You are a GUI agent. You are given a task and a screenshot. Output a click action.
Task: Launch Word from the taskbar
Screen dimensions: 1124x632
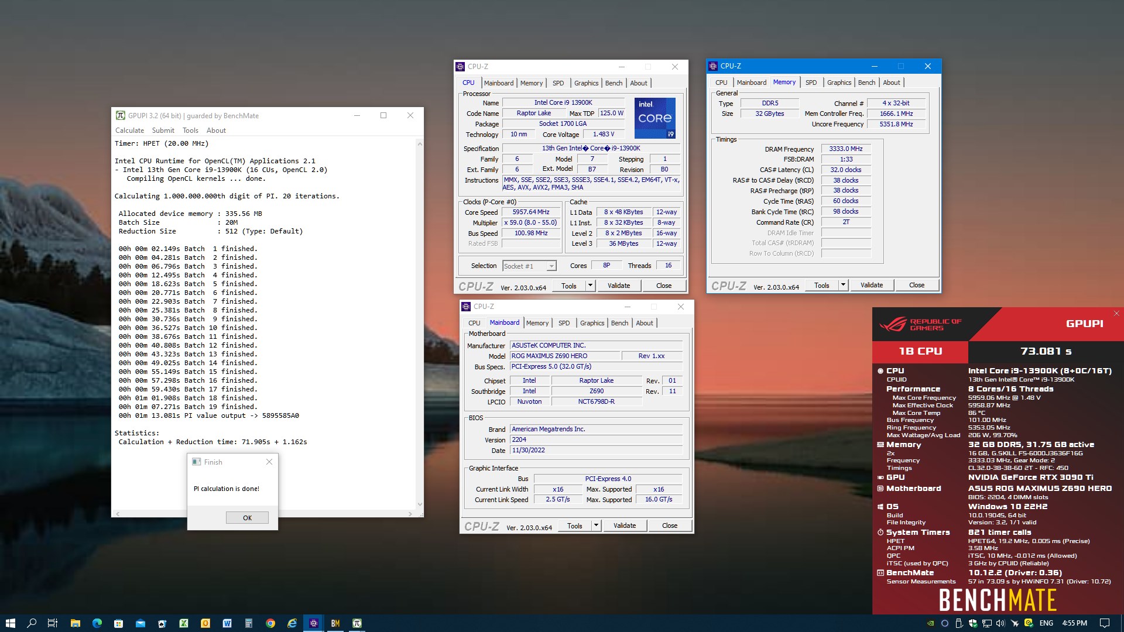click(x=227, y=623)
